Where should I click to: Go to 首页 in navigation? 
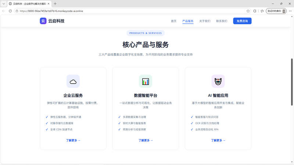[x=173, y=21]
